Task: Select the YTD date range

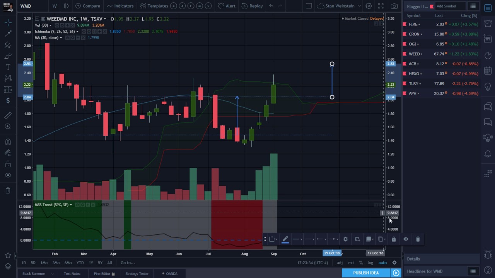Action: [80, 263]
